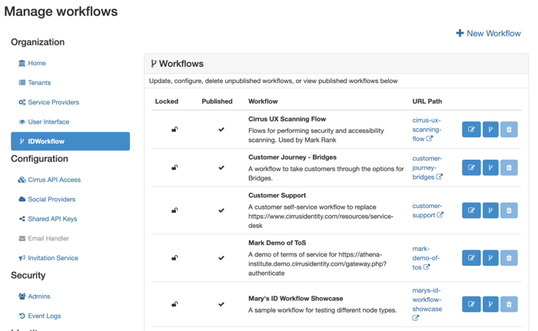
Task: Click branch icon for Mary's ID Workflow Showcase
Action: (490, 304)
